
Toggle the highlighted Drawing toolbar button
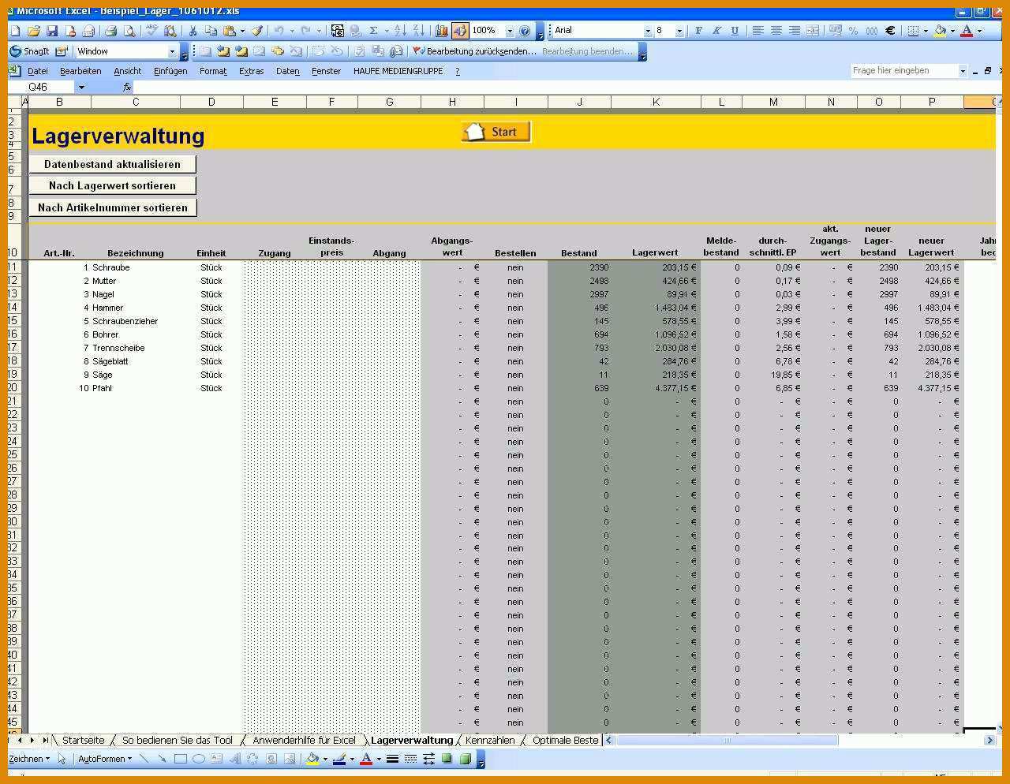pos(460,31)
